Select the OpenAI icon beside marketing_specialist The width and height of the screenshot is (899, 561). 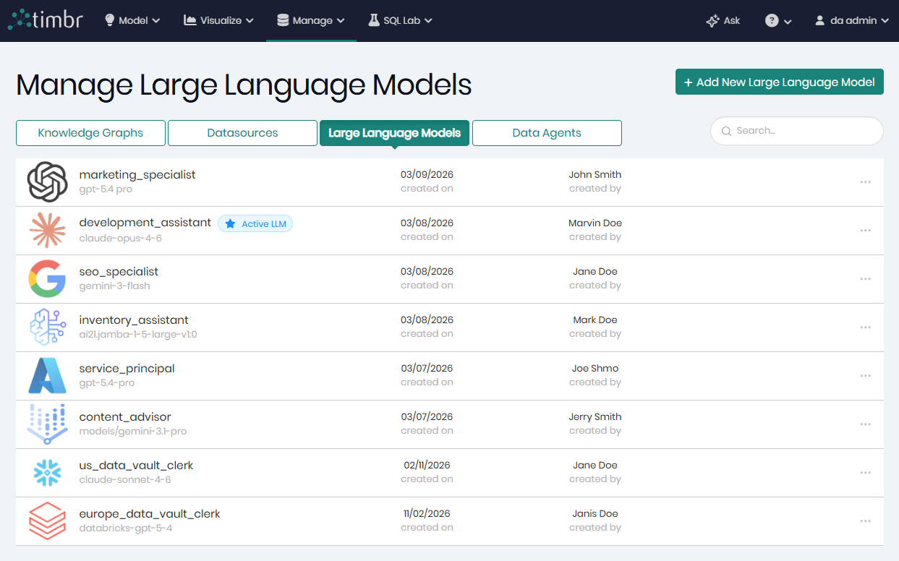(x=46, y=181)
